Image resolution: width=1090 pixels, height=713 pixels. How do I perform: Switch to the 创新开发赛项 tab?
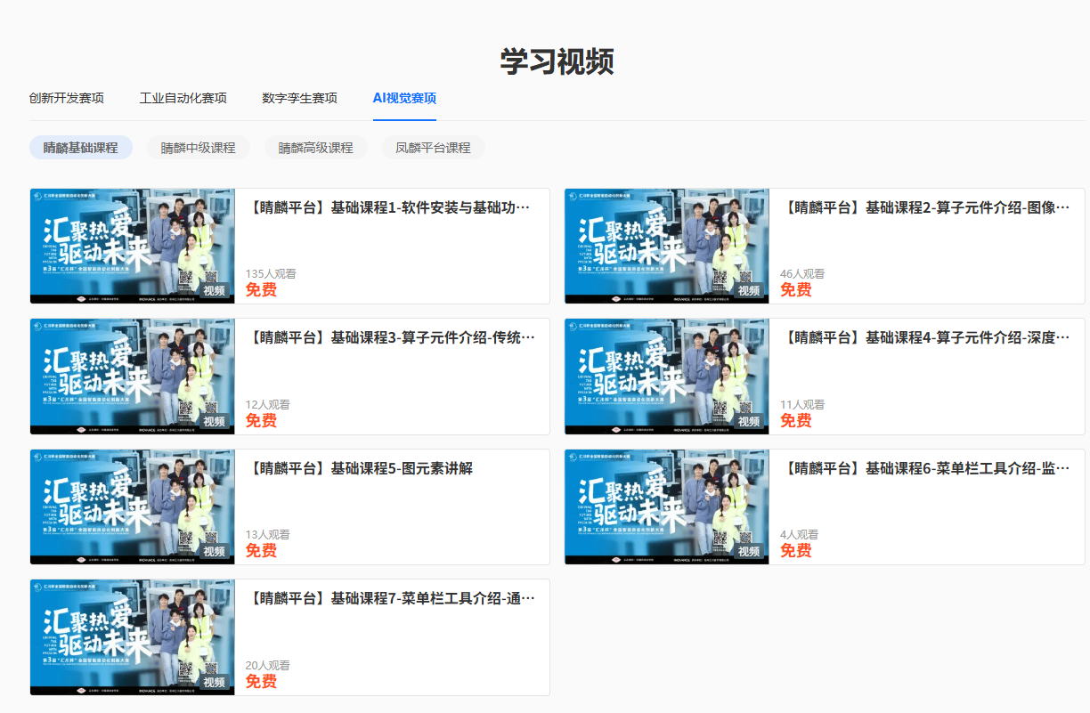coord(66,98)
